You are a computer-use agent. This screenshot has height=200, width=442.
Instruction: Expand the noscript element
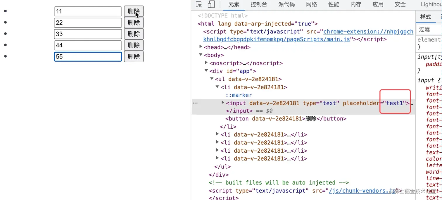click(x=206, y=63)
